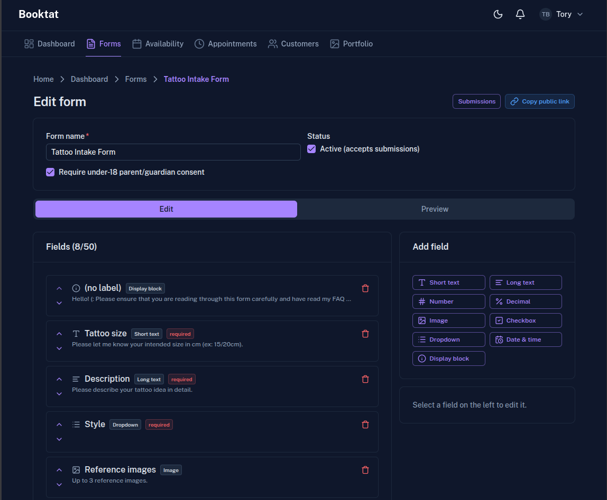Move the (no label) field down
This screenshot has height=500, width=607.
pyautogui.click(x=59, y=303)
